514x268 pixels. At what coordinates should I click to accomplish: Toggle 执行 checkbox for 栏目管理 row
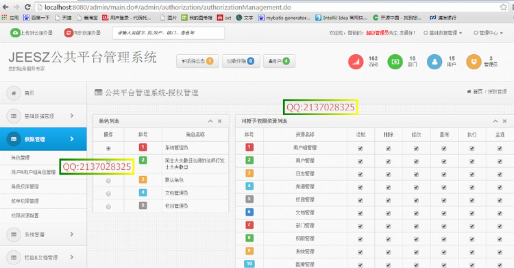pos(472,200)
